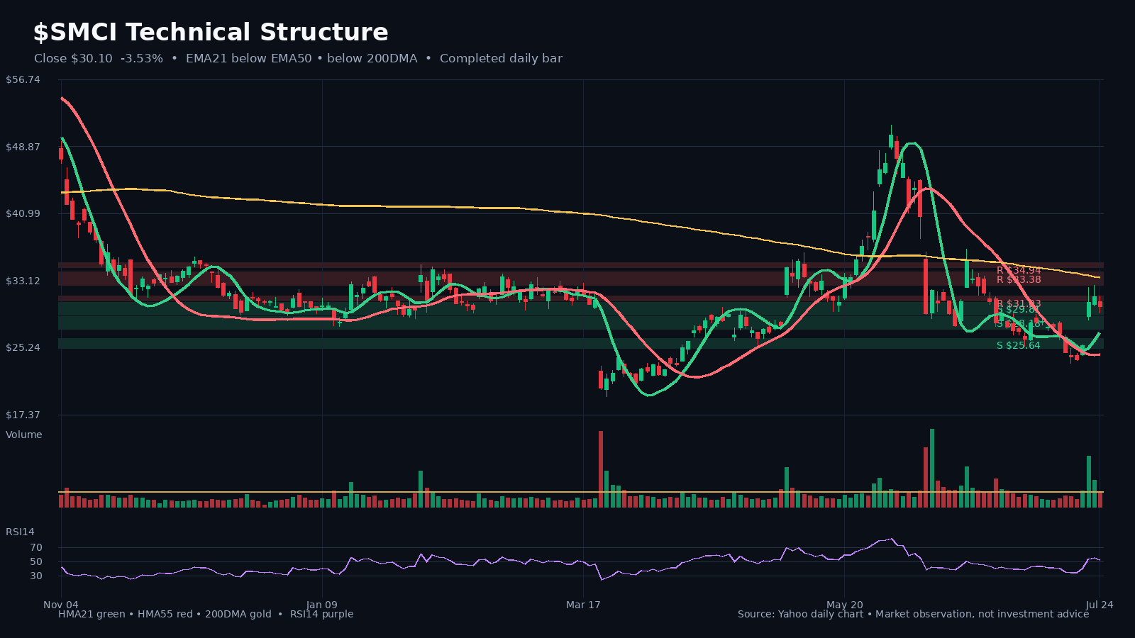1135x638 pixels.
Task: Click the "Market observation, not investment advice" disclaimer
Action: [x=982, y=614]
